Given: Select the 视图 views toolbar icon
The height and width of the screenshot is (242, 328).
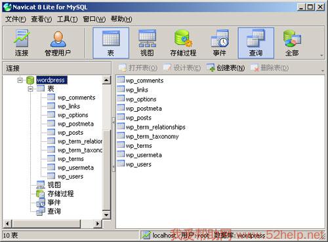Looking at the screenshot, I should click(x=147, y=43).
